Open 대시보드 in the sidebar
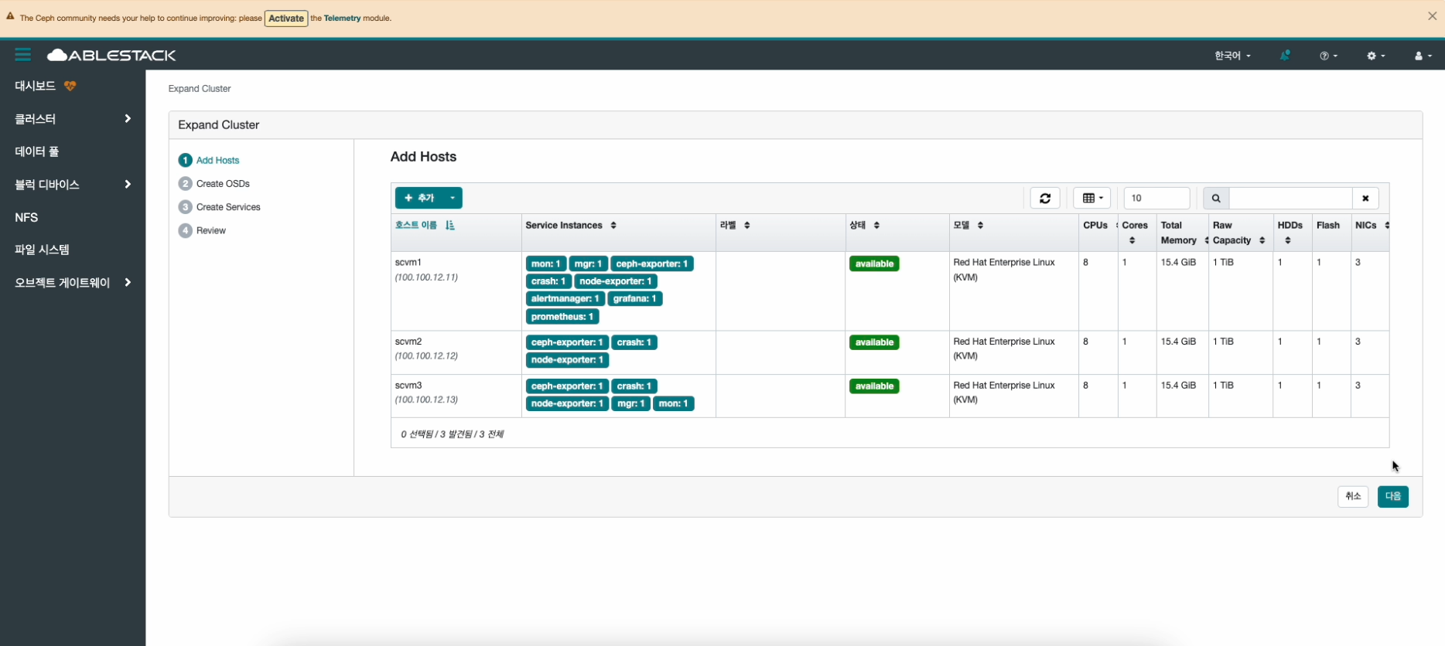This screenshot has height=646, width=1445. click(x=36, y=86)
